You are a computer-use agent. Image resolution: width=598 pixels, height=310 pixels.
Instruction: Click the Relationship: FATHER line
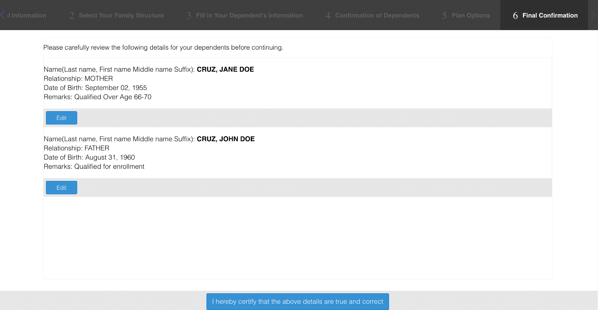coord(76,148)
